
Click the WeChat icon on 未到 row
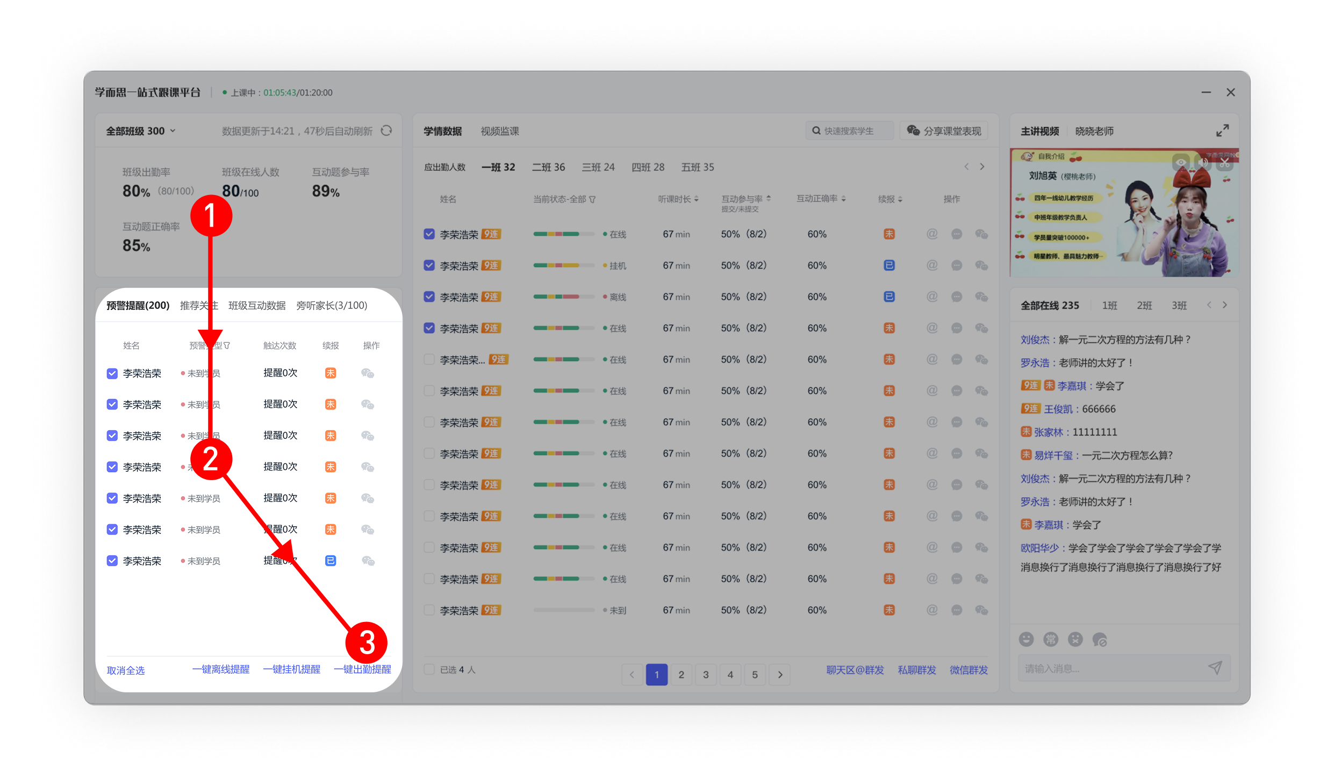click(x=981, y=610)
